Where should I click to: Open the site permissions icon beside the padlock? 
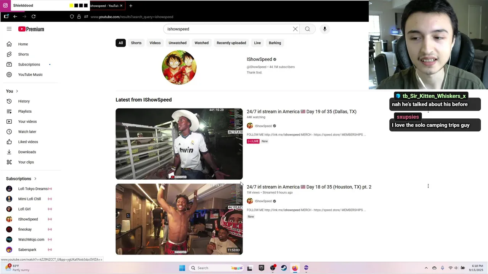(86, 17)
